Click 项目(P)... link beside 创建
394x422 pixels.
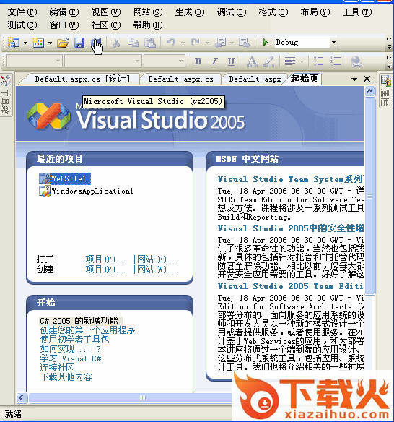pos(106,269)
